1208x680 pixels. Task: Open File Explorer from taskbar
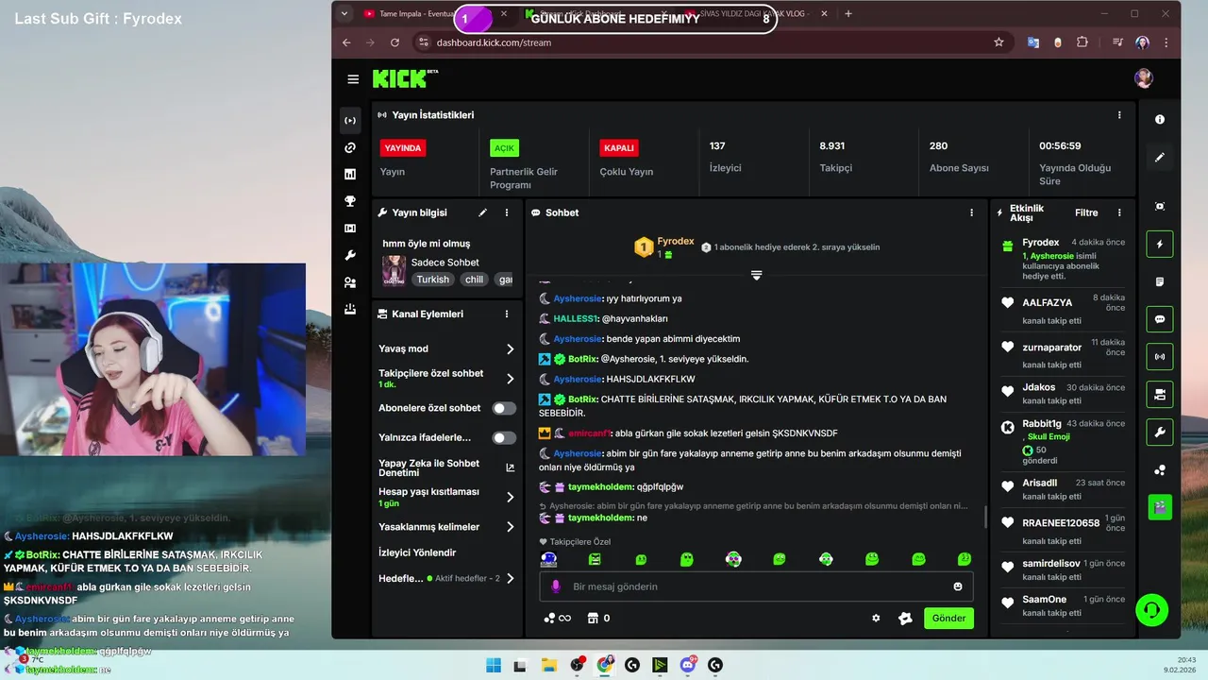pos(548,665)
